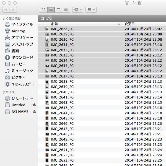Switch to list view in toolbar
This screenshot has height=166, width=166.
tap(51, 10)
